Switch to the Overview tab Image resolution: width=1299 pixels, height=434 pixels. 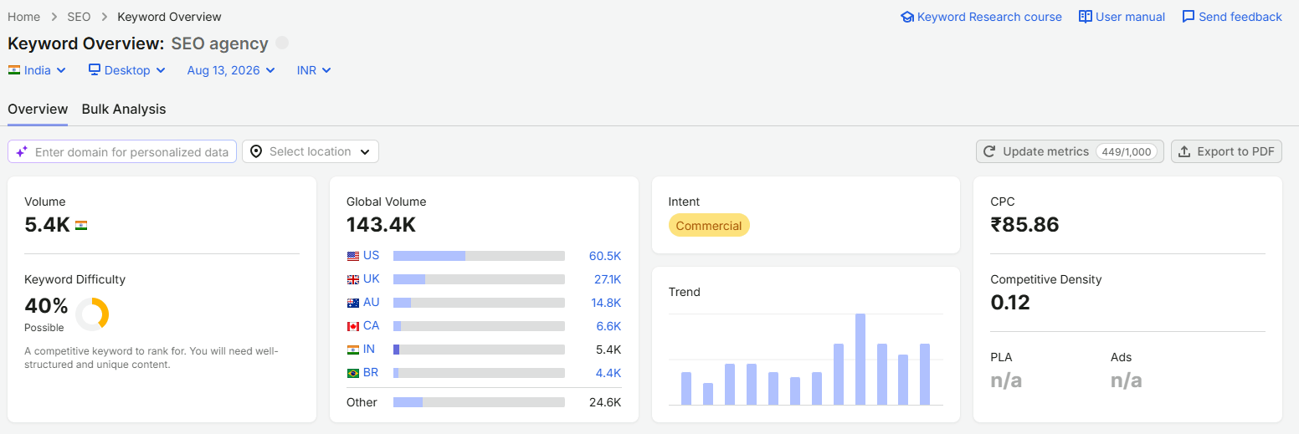click(x=38, y=110)
